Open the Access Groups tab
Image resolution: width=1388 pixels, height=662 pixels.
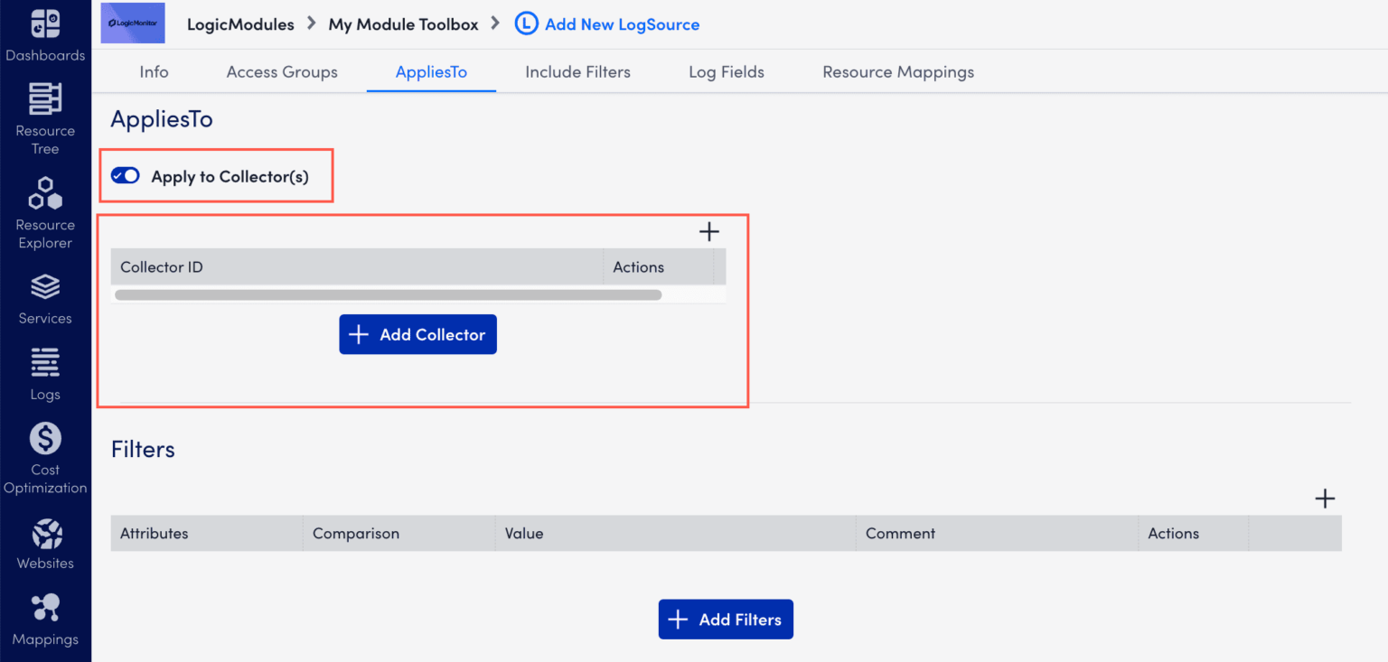coord(281,71)
